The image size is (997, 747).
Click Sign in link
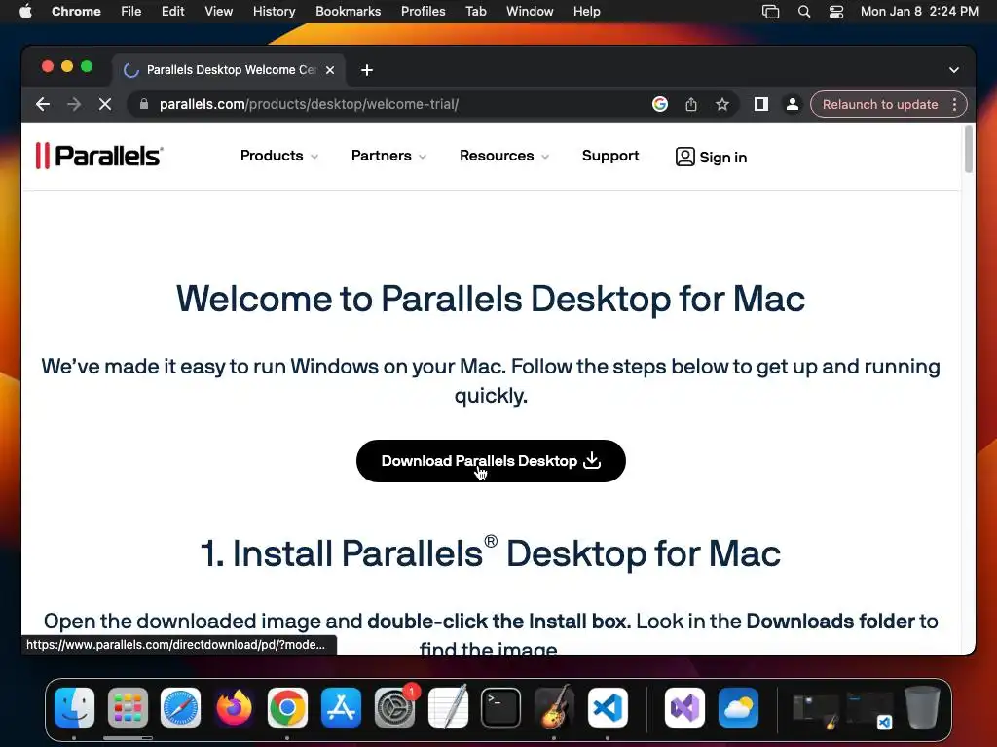point(711,157)
